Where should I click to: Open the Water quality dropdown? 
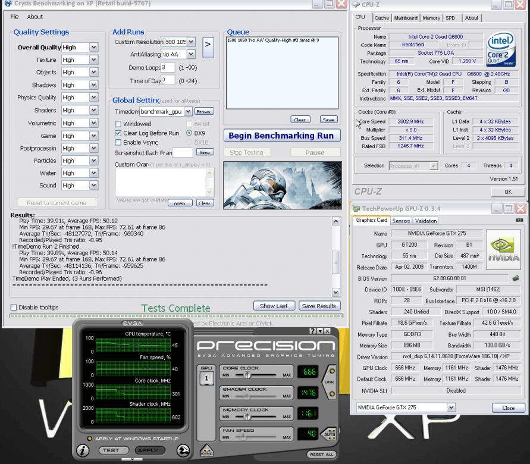tap(93, 173)
